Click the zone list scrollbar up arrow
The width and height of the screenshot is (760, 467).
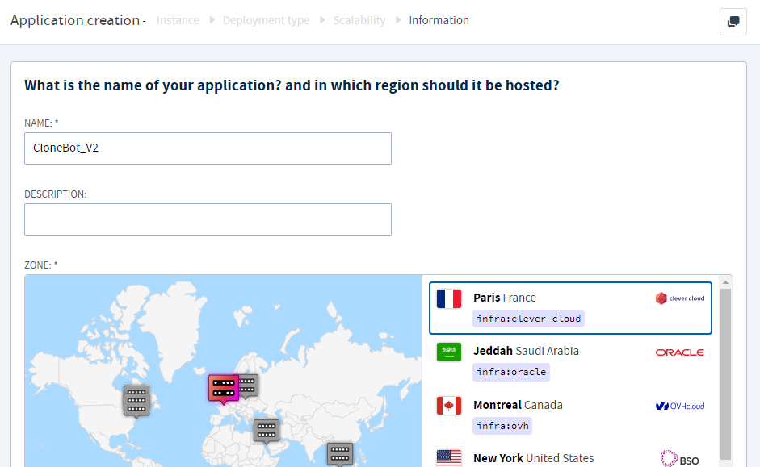(725, 282)
